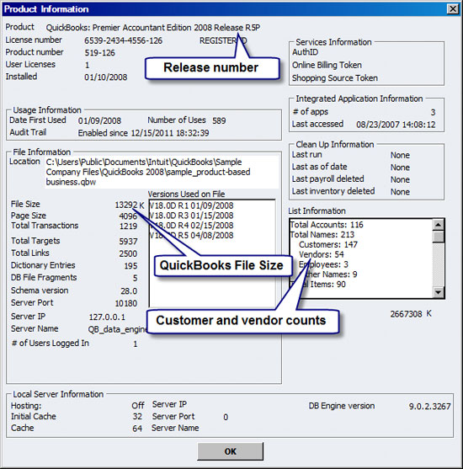Click the Other Names: 9 list row
463x469 pixels.
328,274
